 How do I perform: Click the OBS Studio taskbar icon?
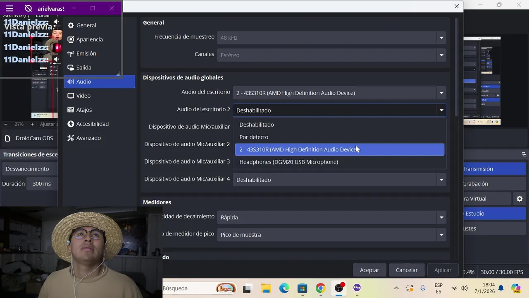[339, 288]
